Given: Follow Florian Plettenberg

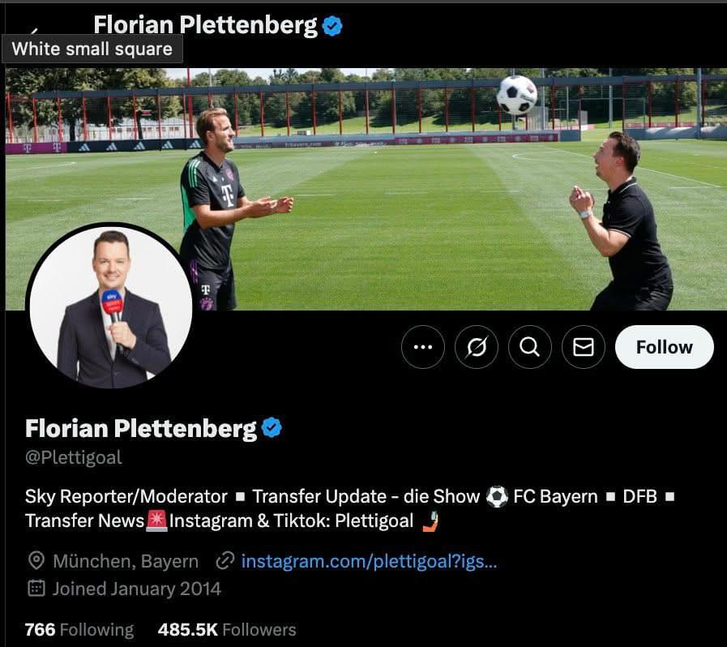Looking at the screenshot, I should coord(664,347).
